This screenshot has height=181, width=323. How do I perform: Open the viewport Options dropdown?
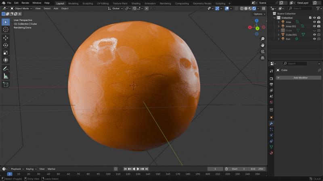(x=259, y=14)
